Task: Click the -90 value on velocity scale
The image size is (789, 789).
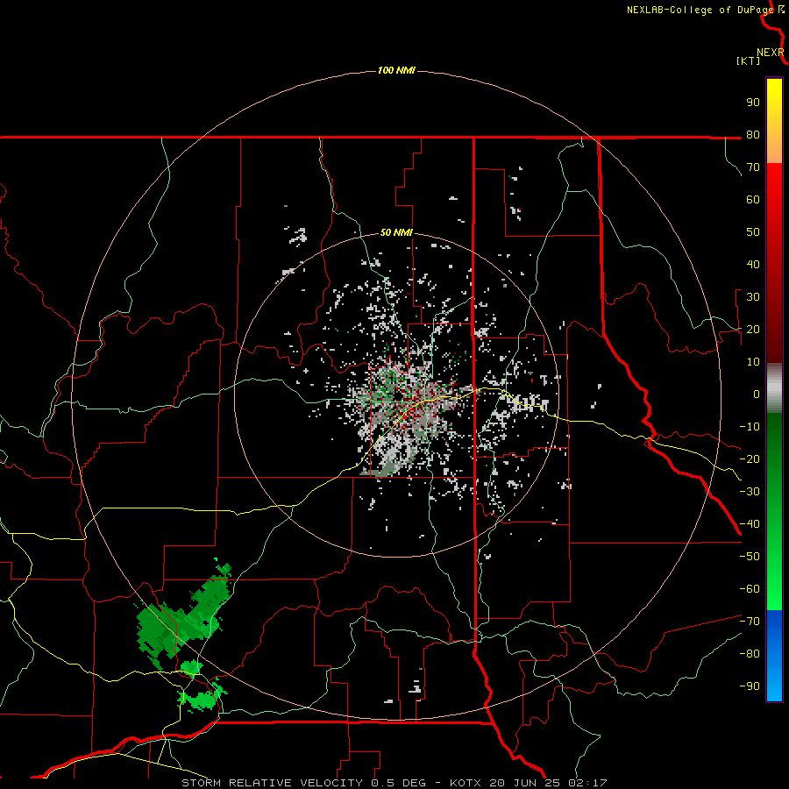Action: tap(750, 686)
